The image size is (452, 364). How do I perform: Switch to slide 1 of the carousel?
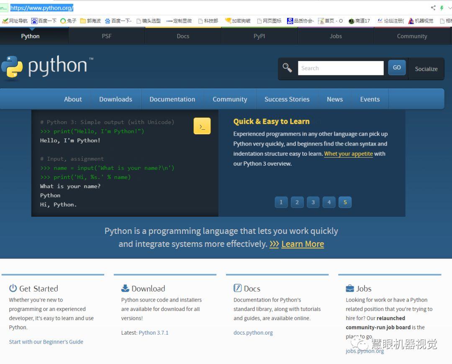[281, 202]
